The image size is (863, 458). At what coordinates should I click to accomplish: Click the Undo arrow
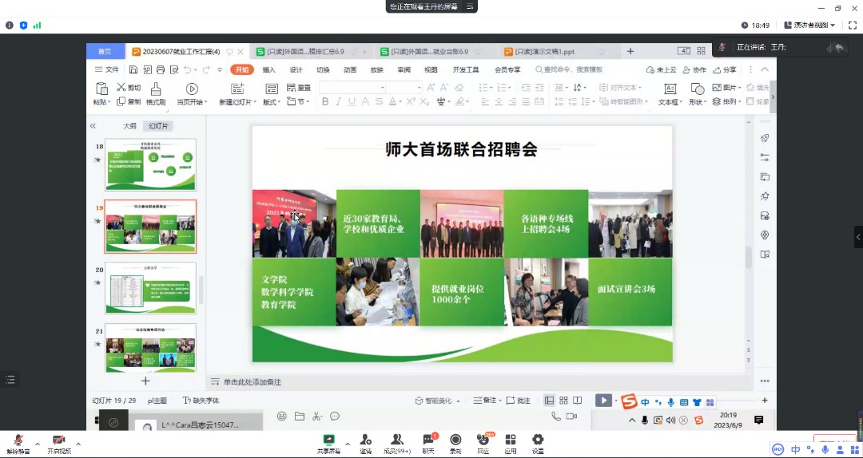coord(188,70)
